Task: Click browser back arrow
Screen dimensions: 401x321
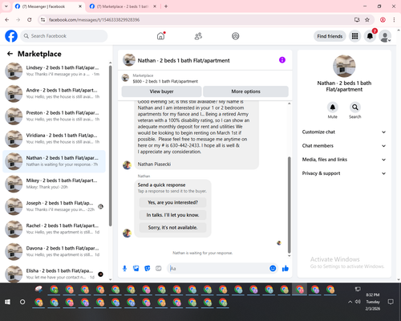Action: (7, 20)
